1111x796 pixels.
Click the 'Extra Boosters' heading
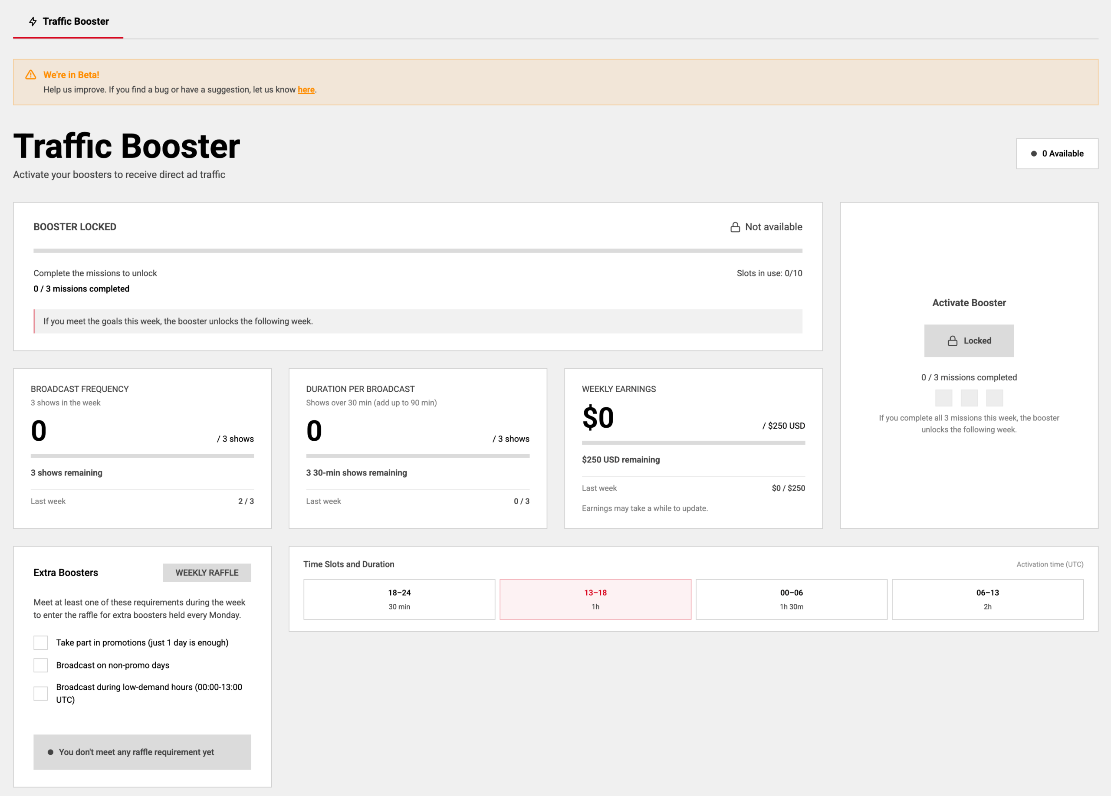pyautogui.click(x=66, y=573)
